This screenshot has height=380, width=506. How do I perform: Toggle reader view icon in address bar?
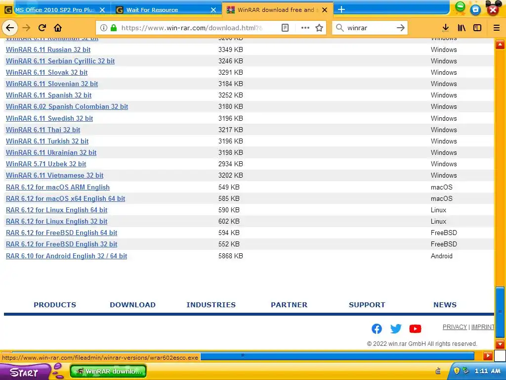point(285,28)
